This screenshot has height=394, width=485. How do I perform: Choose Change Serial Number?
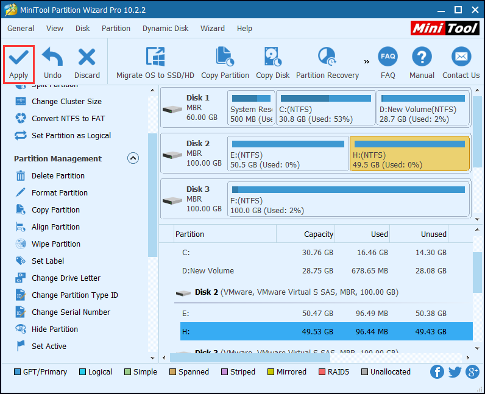(x=63, y=312)
